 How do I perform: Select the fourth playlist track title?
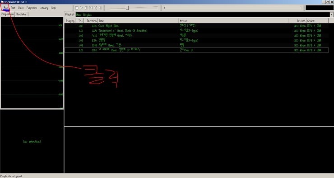point(102,40)
